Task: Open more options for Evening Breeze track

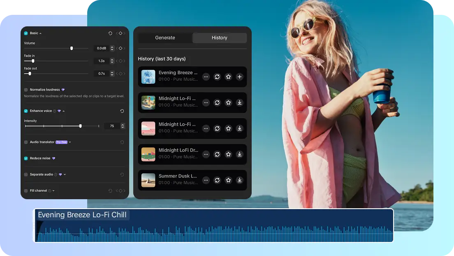Action: [x=206, y=77]
